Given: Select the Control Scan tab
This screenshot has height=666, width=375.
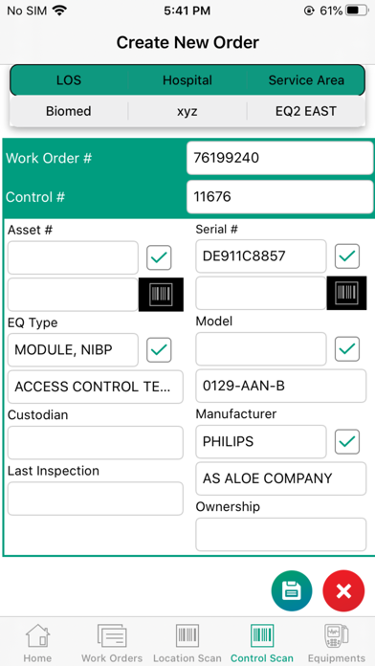Looking at the screenshot, I should [262, 643].
